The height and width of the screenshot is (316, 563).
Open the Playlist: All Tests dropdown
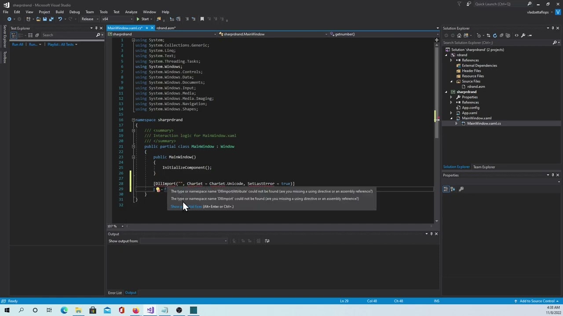62,44
